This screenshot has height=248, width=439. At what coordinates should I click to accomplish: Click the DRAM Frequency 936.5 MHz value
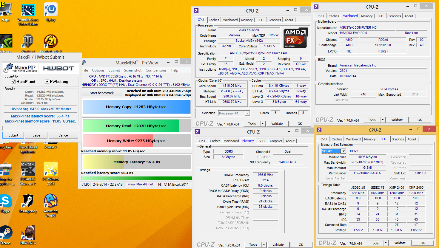tap(265, 175)
